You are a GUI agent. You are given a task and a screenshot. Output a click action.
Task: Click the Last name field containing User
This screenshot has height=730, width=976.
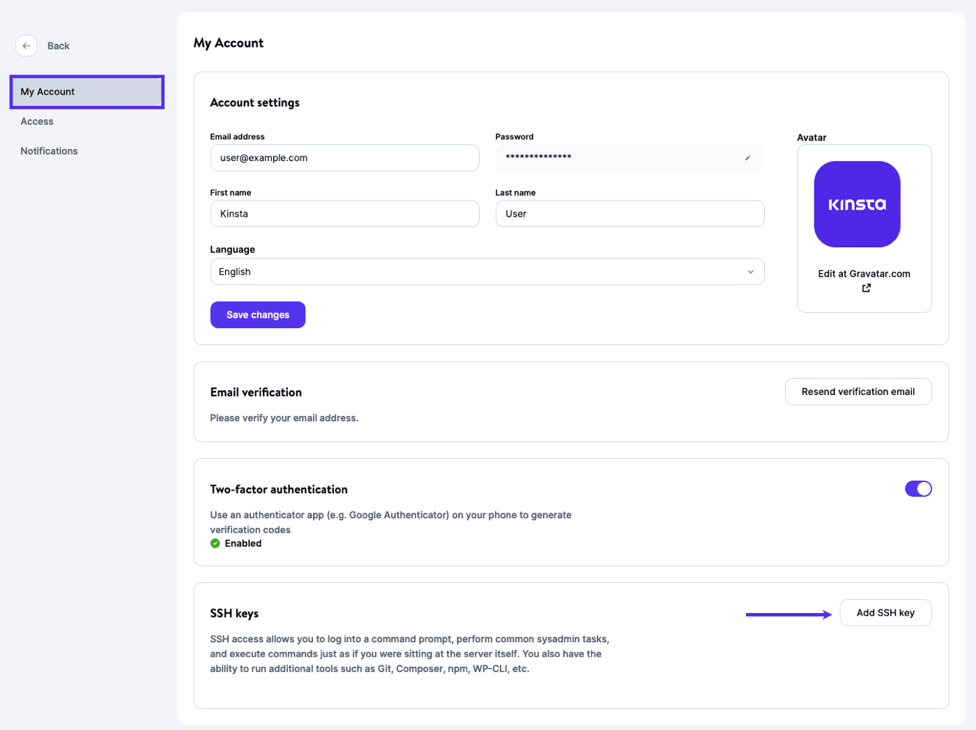630,213
